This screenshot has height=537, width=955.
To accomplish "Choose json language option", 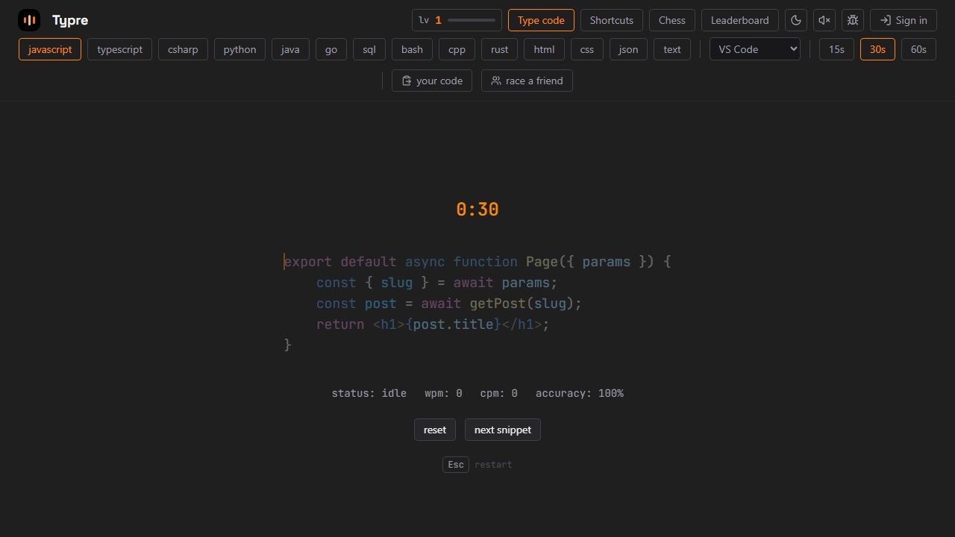I will 628,49.
